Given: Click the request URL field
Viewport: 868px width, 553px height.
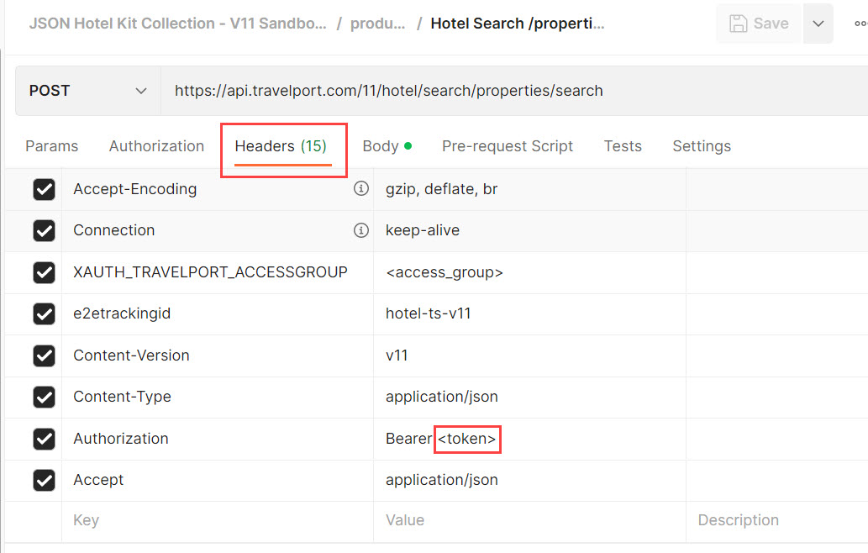Looking at the screenshot, I should 504,91.
